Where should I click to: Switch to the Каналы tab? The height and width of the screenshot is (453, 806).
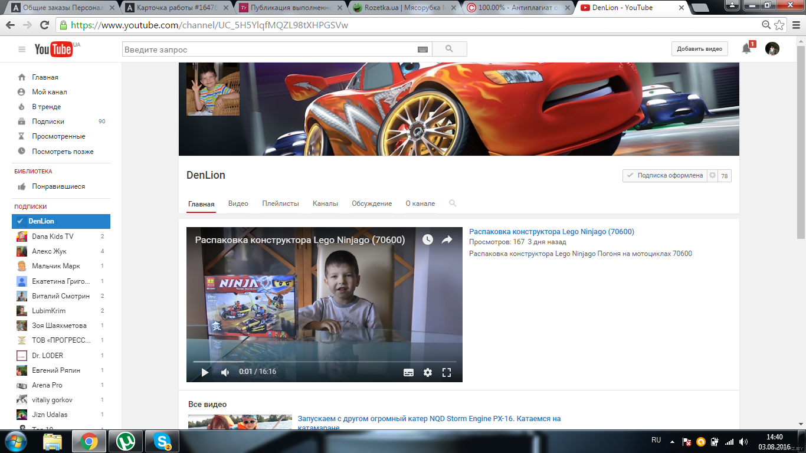(325, 203)
